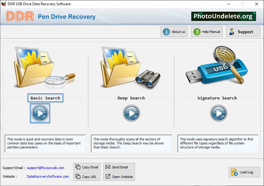Click the Signature Search USB drive image

click(x=217, y=65)
